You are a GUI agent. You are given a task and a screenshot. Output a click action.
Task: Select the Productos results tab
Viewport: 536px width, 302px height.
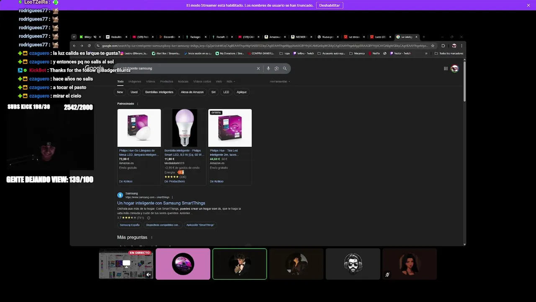pyautogui.click(x=167, y=81)
